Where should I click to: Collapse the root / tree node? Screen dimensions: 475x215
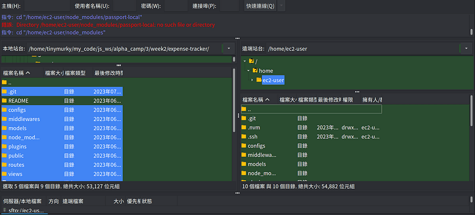pos(245,61)
